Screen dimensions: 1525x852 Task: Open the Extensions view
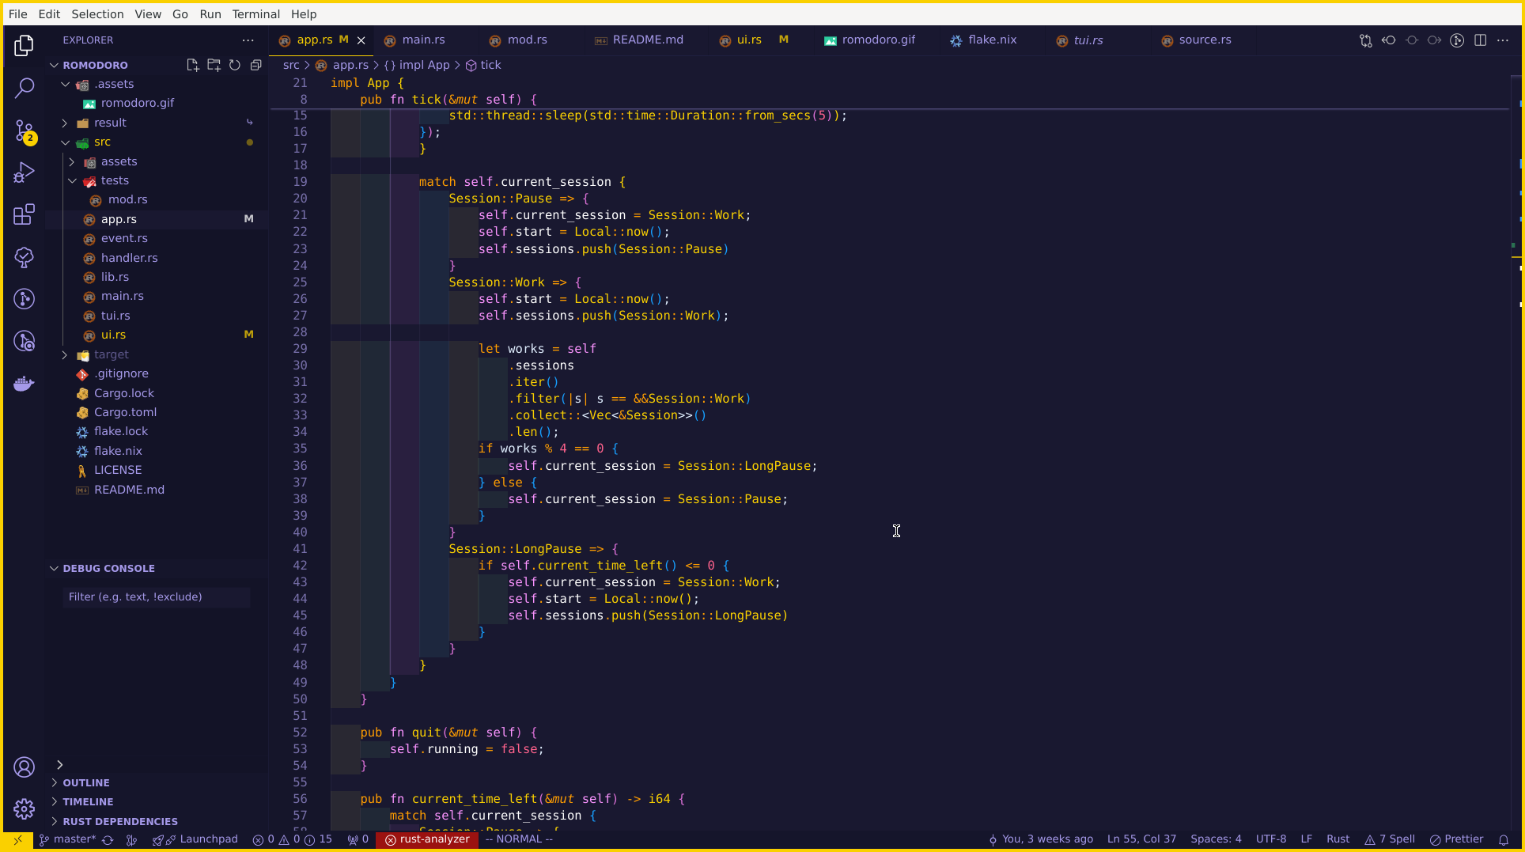click(25, 214)
